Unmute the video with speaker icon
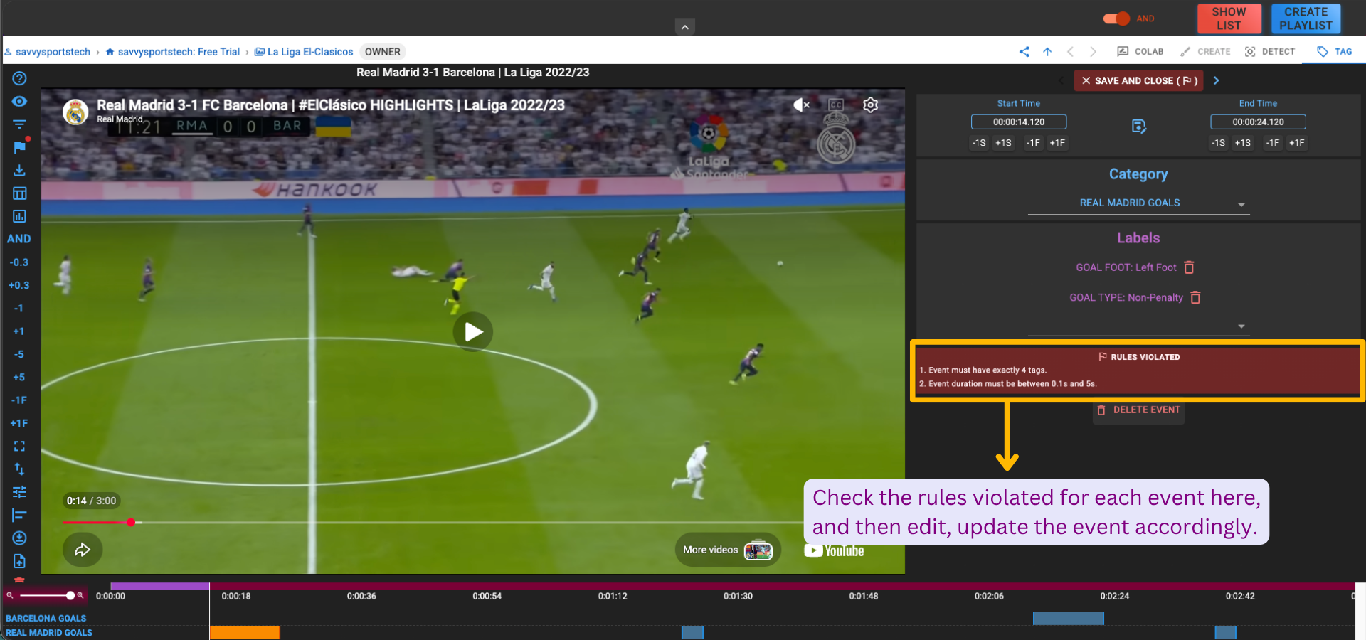This screenshot has width=1366, height=640. 801,105
